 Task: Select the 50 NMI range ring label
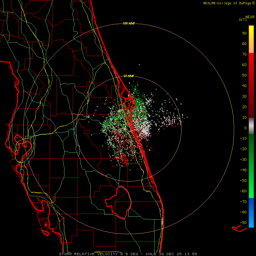(x=129, y=76)
